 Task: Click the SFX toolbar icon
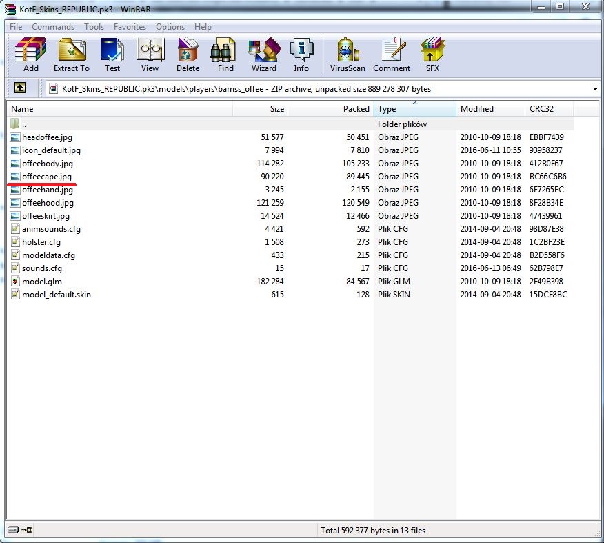pos(432,55)
